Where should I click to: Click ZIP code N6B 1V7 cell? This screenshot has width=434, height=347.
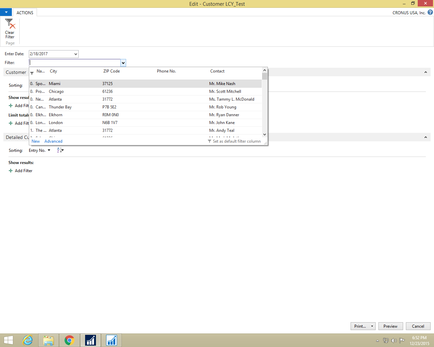[x=110, y=123]
